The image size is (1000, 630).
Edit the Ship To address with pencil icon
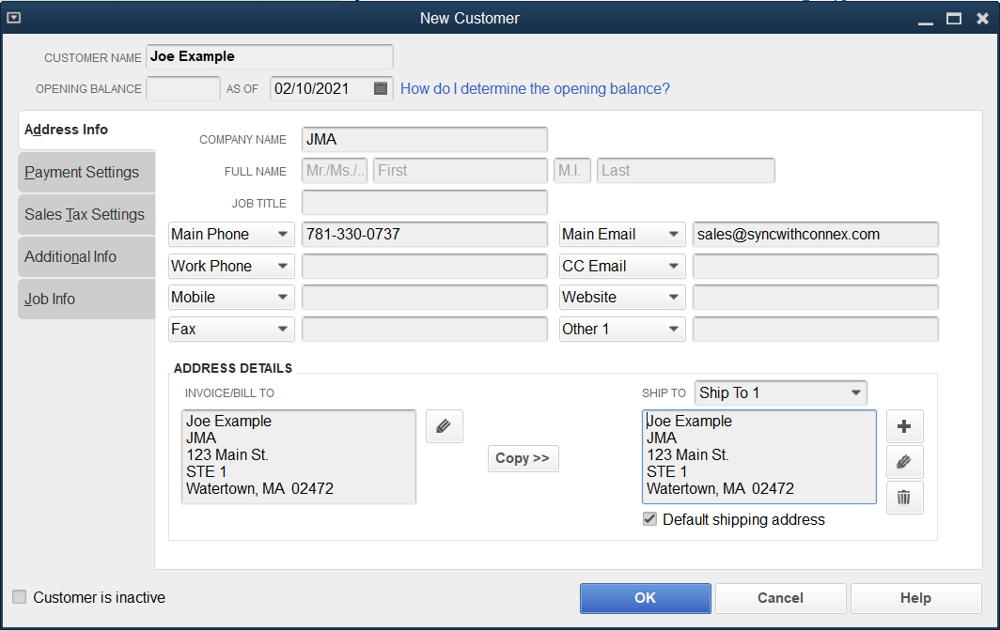(x=904, y=462)
